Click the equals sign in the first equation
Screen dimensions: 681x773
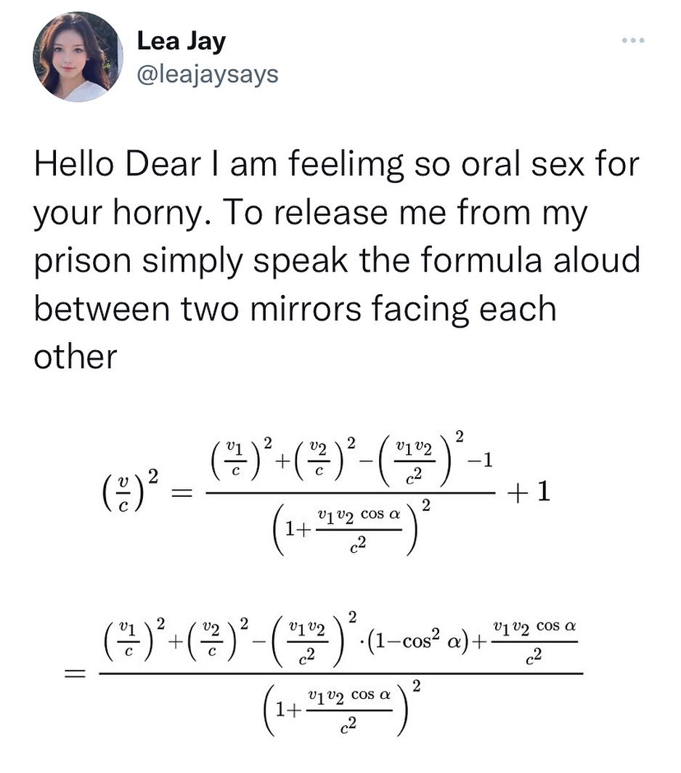179,493
